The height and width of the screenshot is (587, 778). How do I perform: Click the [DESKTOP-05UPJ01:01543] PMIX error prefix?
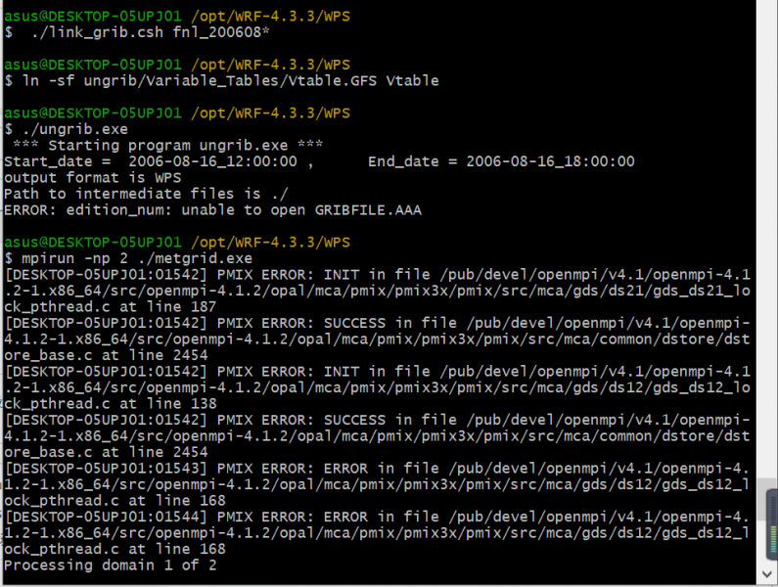coord(107,468)
